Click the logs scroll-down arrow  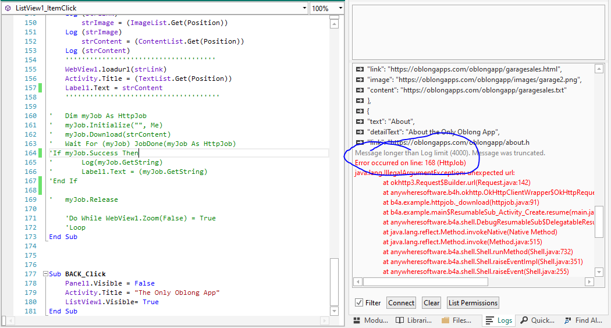[x=599, y=272]
